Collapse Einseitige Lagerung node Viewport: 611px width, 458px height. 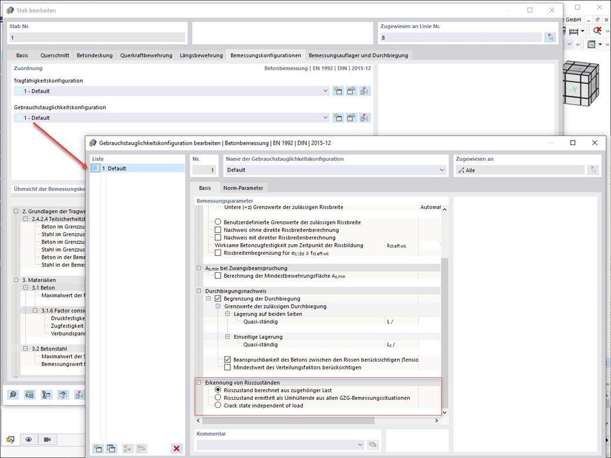coord(227,337)
